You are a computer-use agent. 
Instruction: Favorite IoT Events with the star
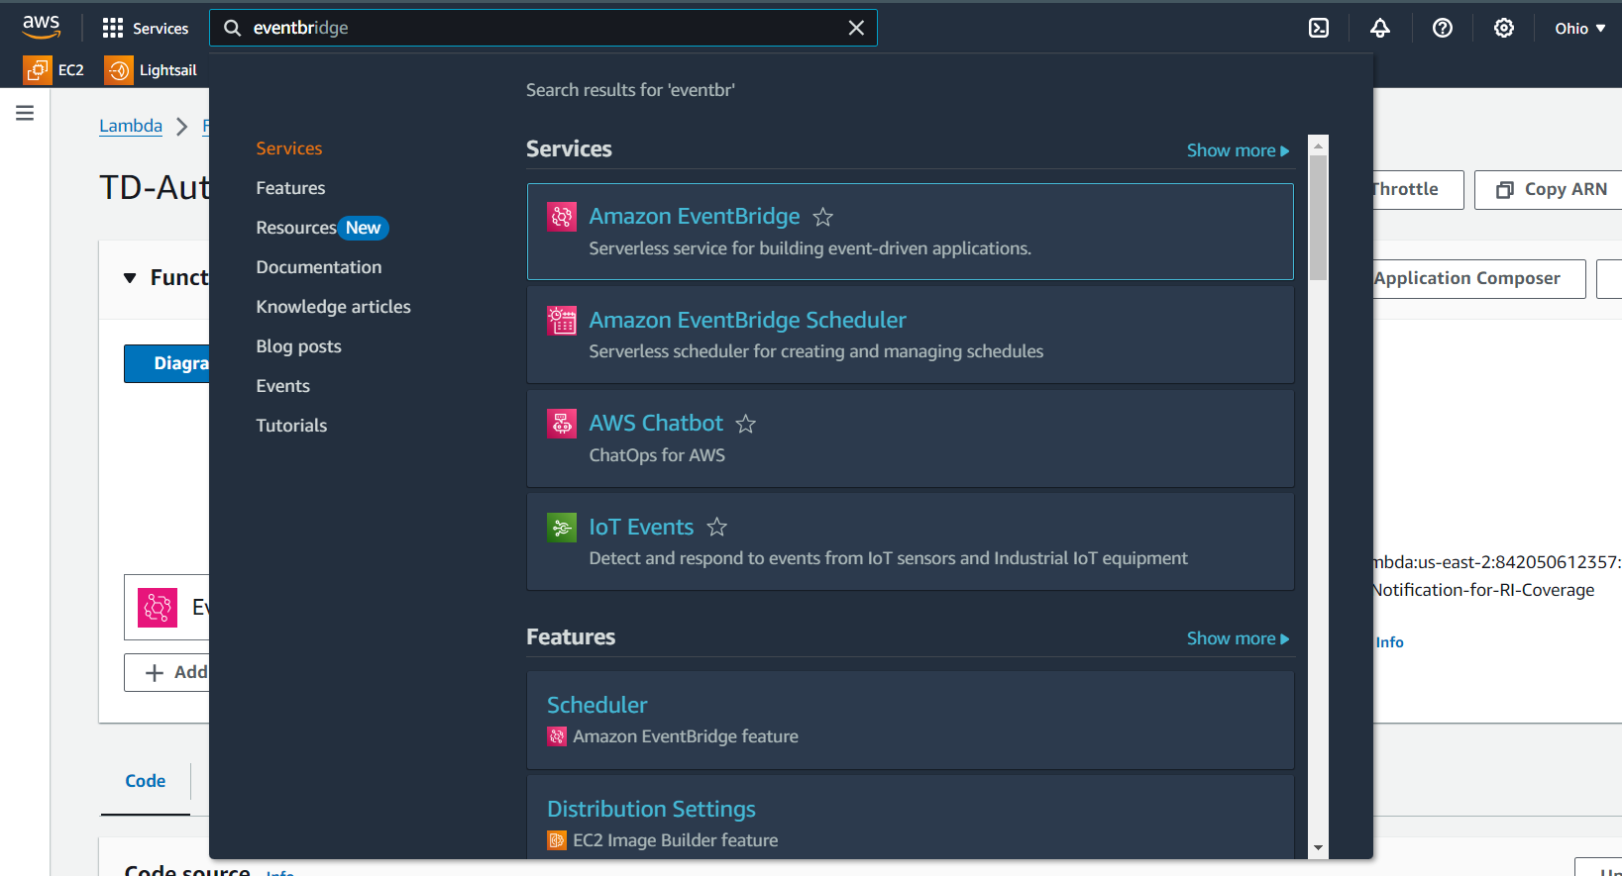717,528
